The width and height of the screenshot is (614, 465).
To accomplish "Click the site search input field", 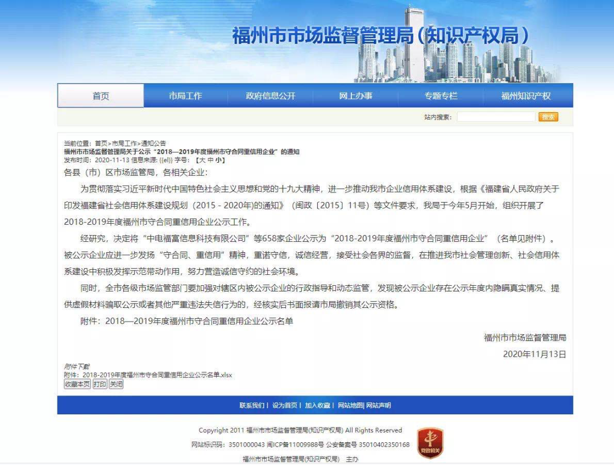I will [x=496, y=117].
